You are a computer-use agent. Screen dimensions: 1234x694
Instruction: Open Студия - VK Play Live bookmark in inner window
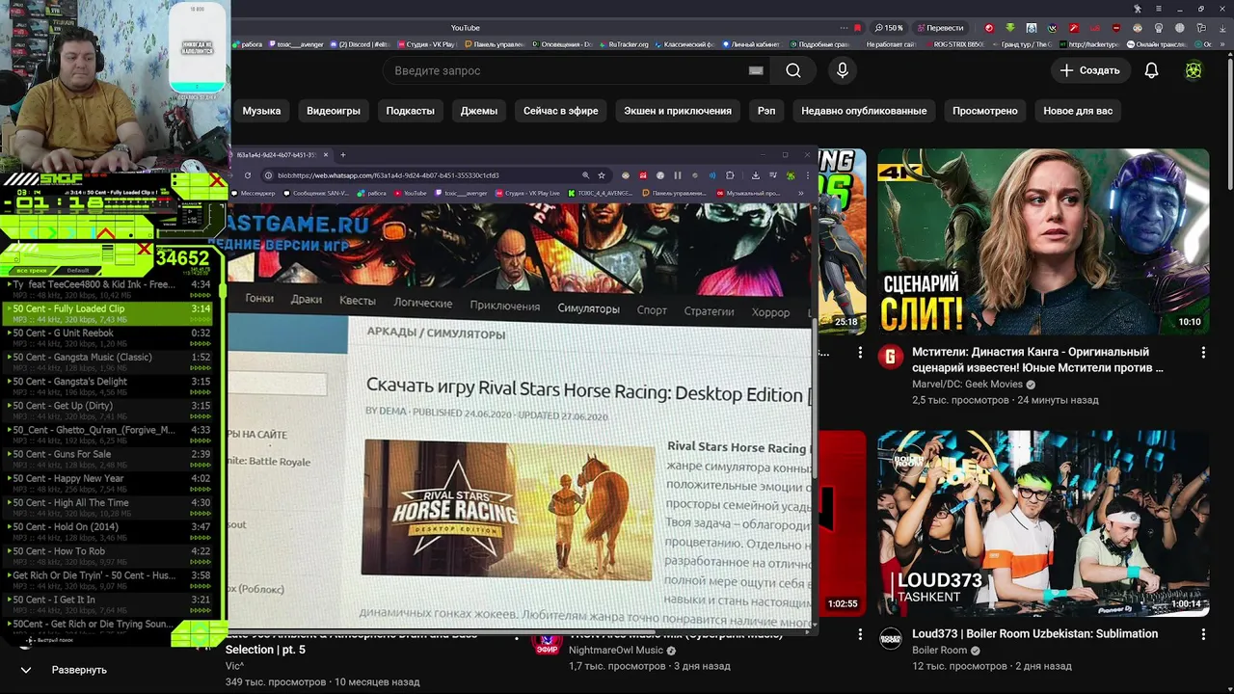pyautogui.click(x=527, y=193)
